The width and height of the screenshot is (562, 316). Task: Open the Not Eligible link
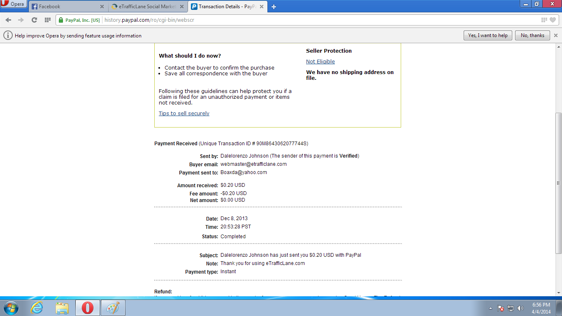(320, 62)
